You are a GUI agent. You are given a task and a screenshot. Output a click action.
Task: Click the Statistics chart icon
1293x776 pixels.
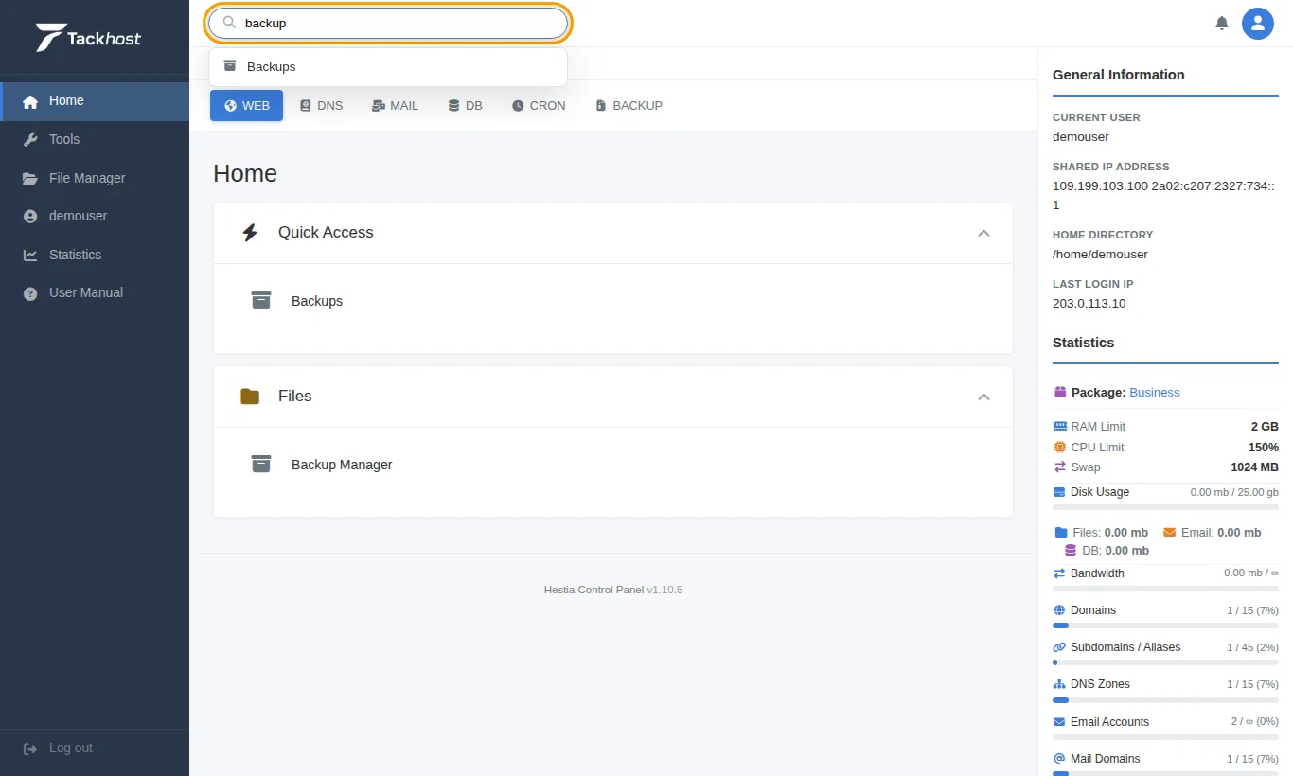pyautogui.click(x=31, y=255)
